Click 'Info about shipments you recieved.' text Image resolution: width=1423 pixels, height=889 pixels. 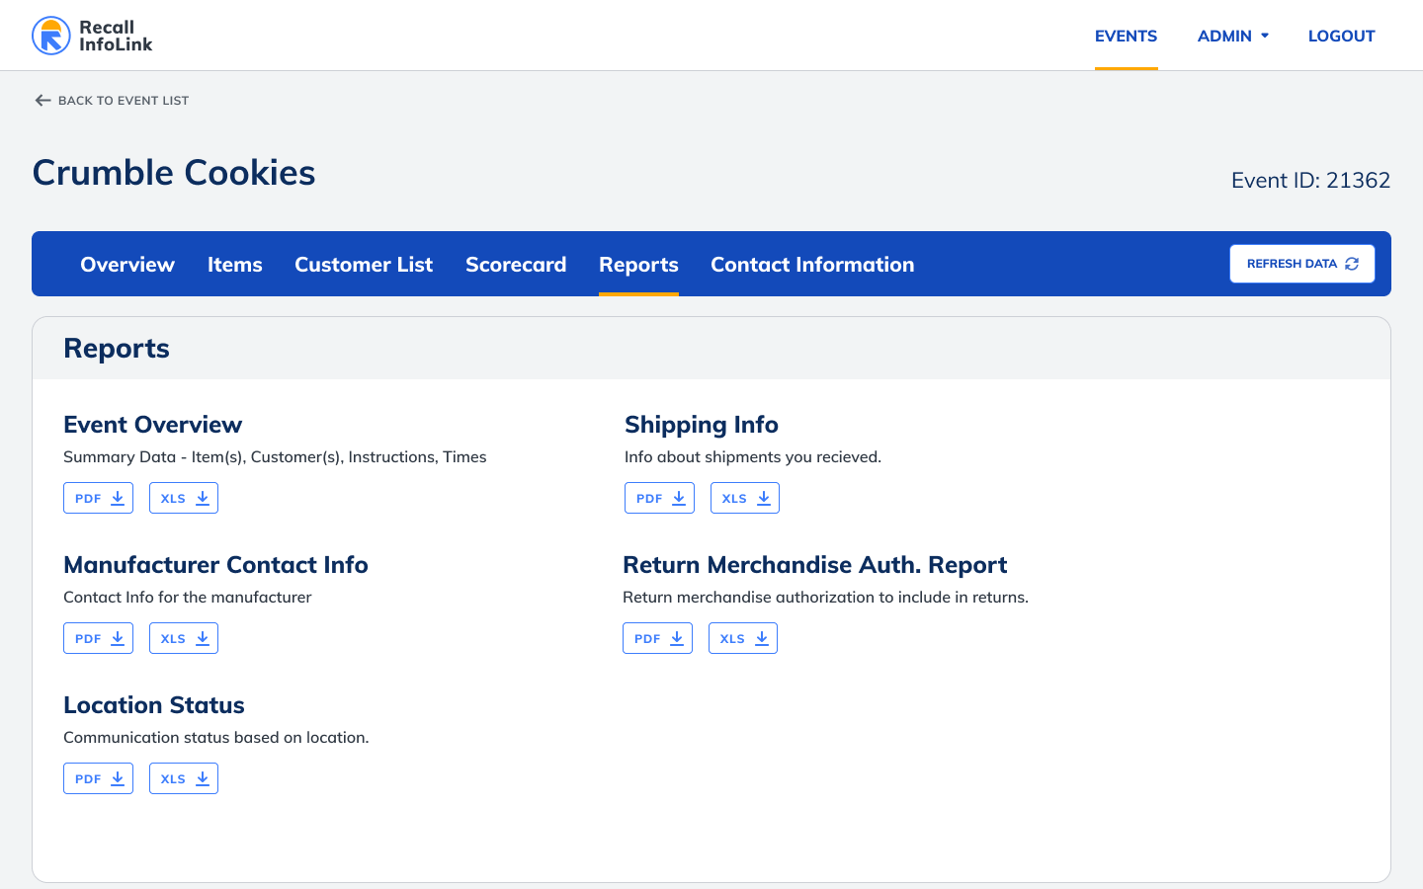click(x=753, y=456)
